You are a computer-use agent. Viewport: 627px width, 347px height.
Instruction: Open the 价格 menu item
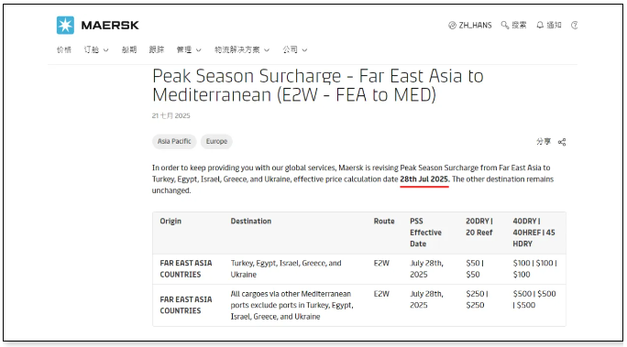pyautogui.click(x=64, y=50)
